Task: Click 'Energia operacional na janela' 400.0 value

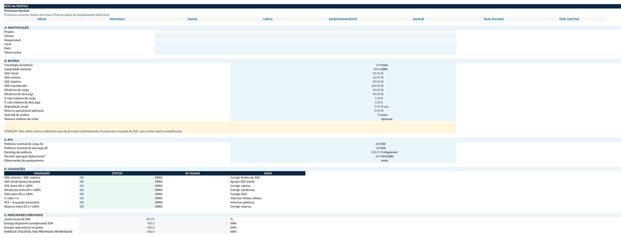Action: 151,227
